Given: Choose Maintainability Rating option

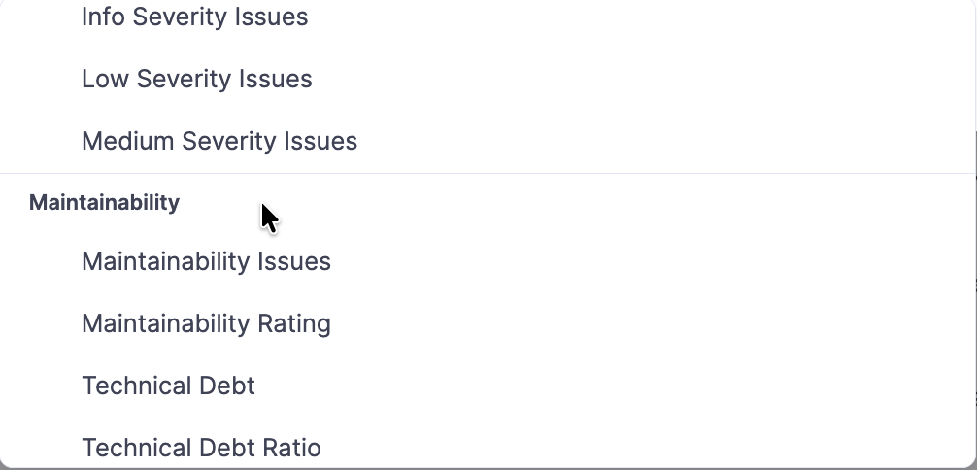Looking at the screenshot, I should pos(206,324).
